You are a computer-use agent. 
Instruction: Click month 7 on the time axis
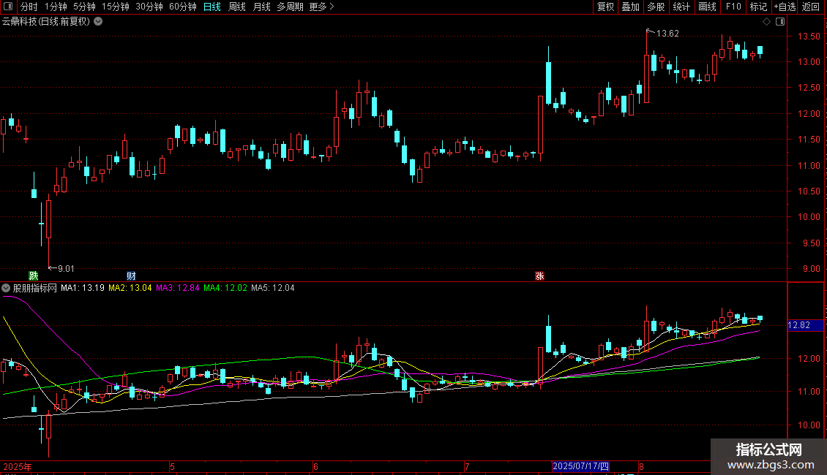tap(467, 466)
